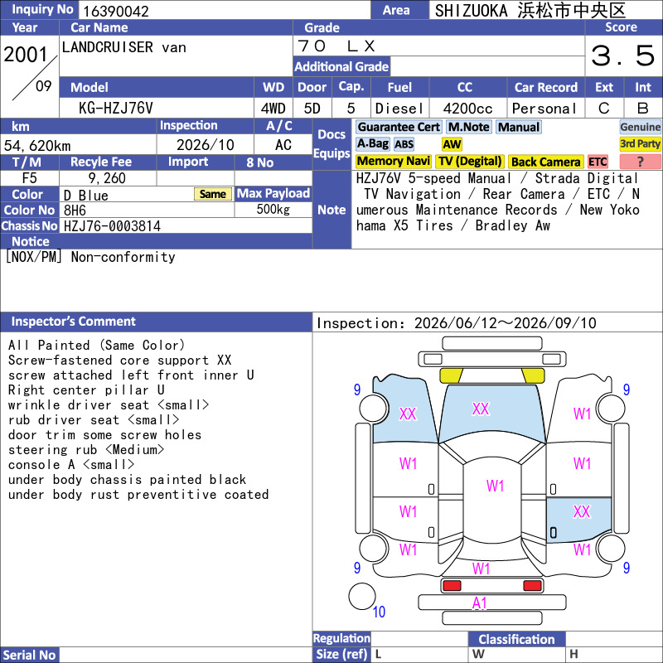Click the Guarantee Cert badge
The image size is (663, 663).
(399, 127)
